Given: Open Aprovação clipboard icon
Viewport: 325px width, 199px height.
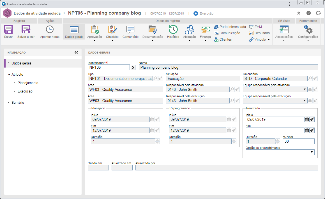Looking at the screenshot, I should click(94, 30).
